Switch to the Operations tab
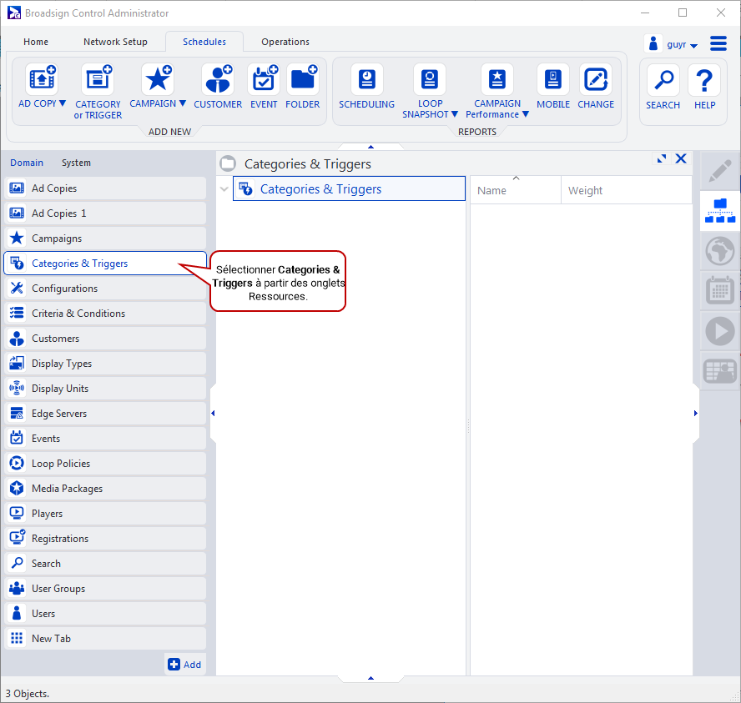The image size is (741, 703). pos(285,42)
